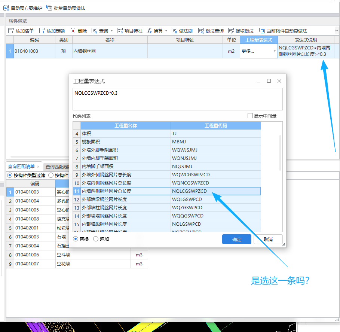Select the second 按构件 filter radio button

51,175
